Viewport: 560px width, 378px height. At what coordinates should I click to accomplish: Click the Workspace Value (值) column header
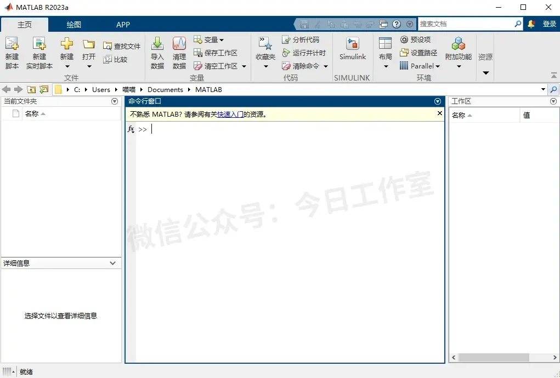tap(539, 115)
